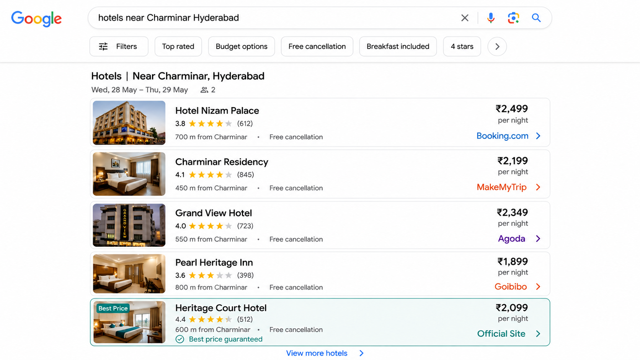Click inside the search box text
The width and height of the screenshot is (640, 360).
coord(168,18)
